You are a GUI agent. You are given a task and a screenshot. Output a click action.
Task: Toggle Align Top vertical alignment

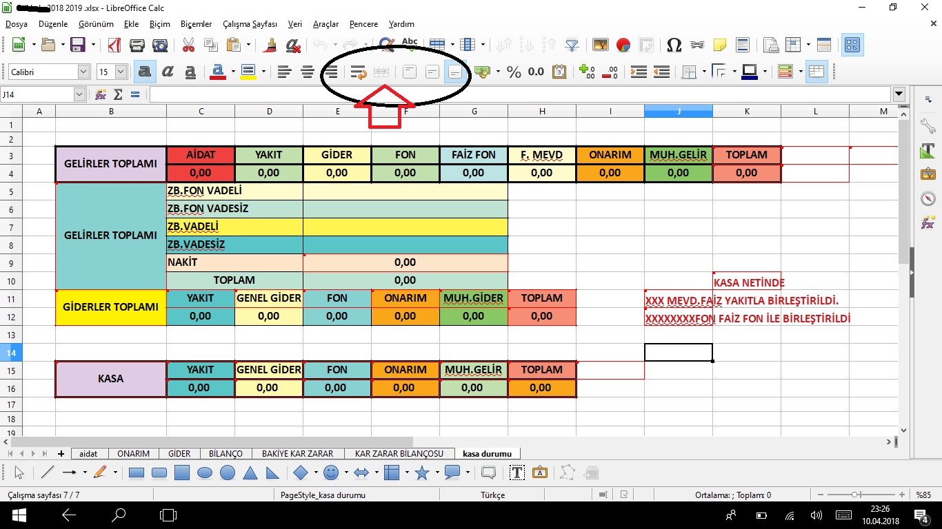(x=410, y=72)
